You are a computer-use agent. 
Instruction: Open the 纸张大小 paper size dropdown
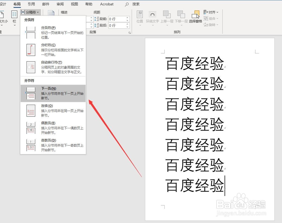click(x=3, y=18)
